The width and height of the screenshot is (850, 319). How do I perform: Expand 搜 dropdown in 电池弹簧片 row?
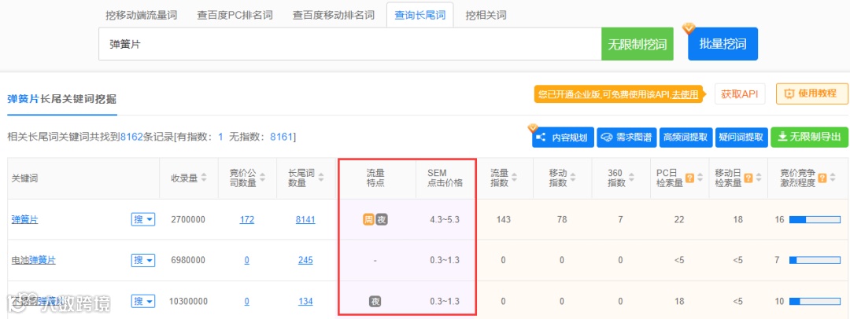pos(143,261)
